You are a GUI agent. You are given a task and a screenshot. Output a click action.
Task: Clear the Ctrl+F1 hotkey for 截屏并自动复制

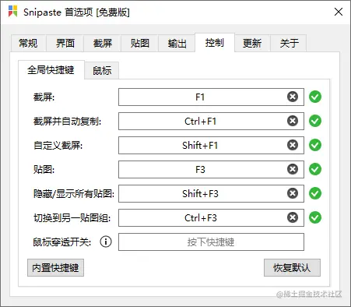coord(293,121)
